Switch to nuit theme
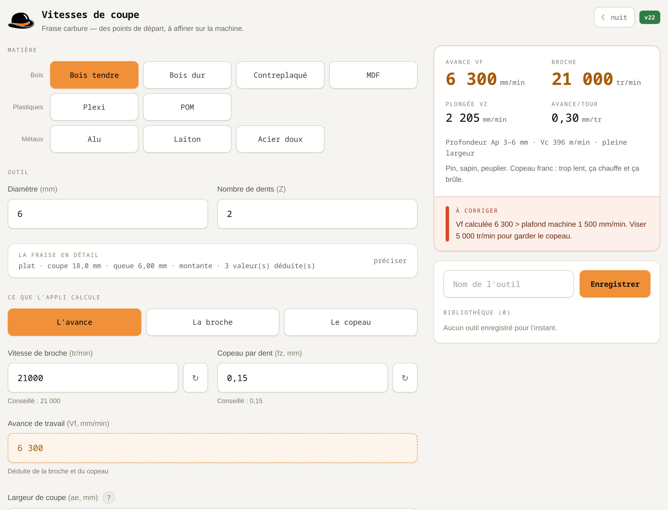The height and width of the screenshot is (510, 668). pyautogui.click(x=614, y=17)
